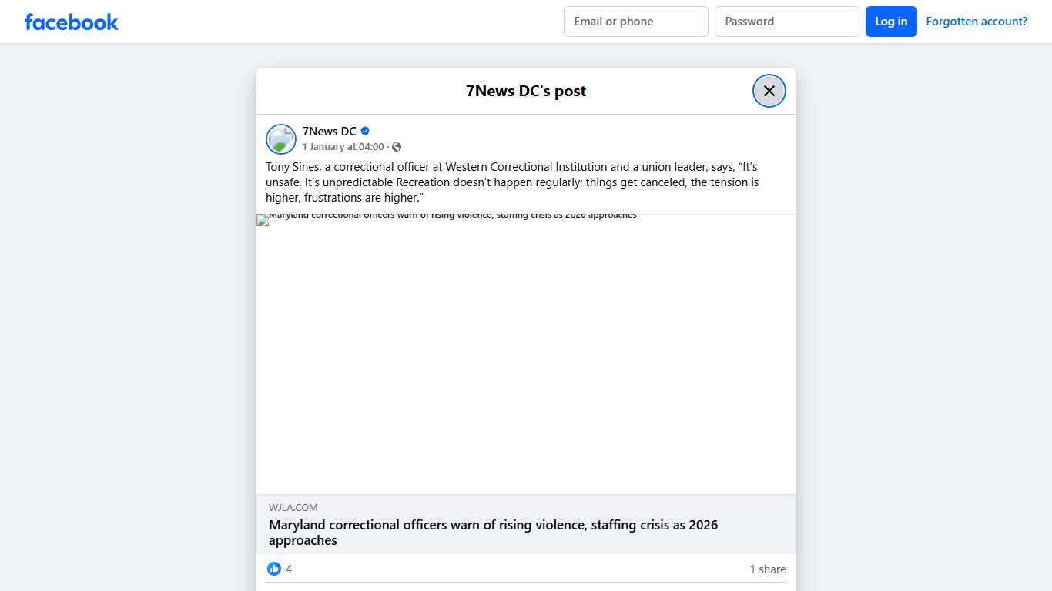Click the Facebook logo
The height and width of the screenshot is (591, 1052).
(x=72, y=22)
